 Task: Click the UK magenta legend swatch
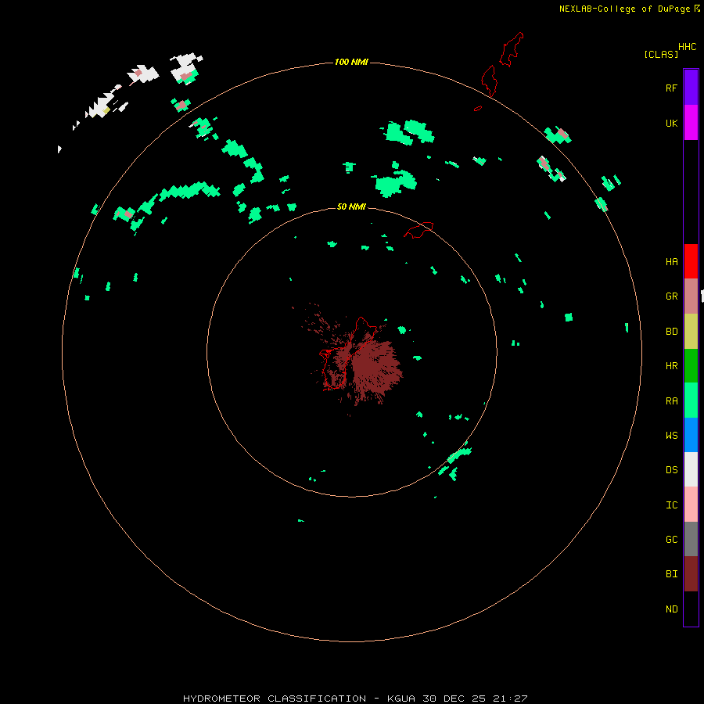pos(691,123)
